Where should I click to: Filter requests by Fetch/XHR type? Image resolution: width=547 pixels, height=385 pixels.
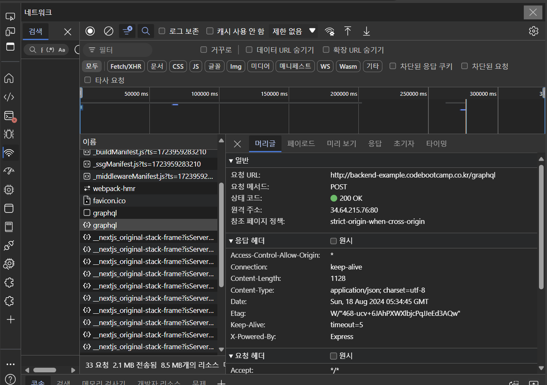pyautogui.click(x=126, y=66)
